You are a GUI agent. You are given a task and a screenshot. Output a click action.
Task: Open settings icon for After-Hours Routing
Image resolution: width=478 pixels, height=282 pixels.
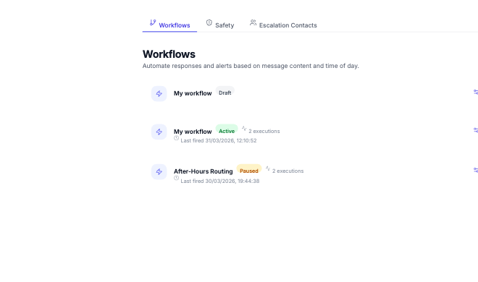click(476, 170)
